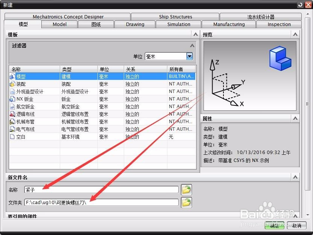Click the 装配 template row icon
The height and width of the screenshot is (235, 313).
point(12,84)
